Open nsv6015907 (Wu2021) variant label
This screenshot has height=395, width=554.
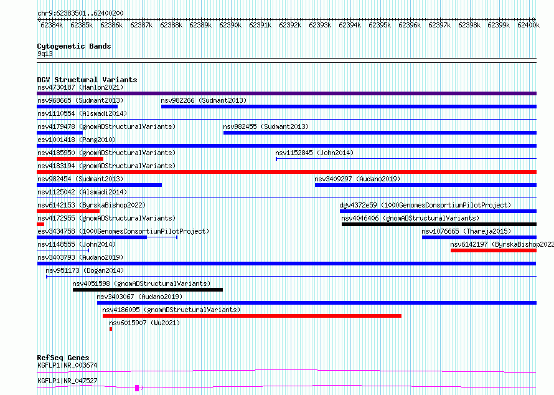click(x=144, y=323)
